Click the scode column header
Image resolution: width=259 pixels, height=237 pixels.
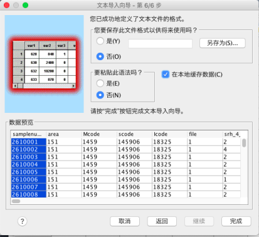[134, 134]
